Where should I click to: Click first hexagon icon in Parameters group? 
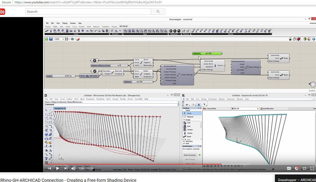tap(171, 31)
